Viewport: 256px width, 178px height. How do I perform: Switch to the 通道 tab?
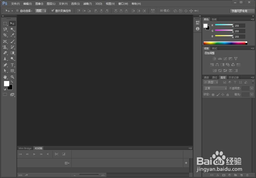click(x=206, y=77)
